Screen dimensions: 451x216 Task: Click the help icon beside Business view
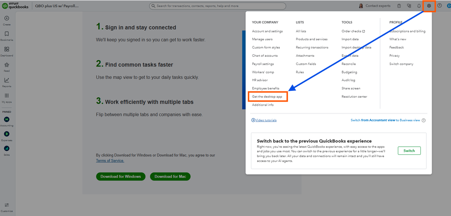click(x=423, y=121)
